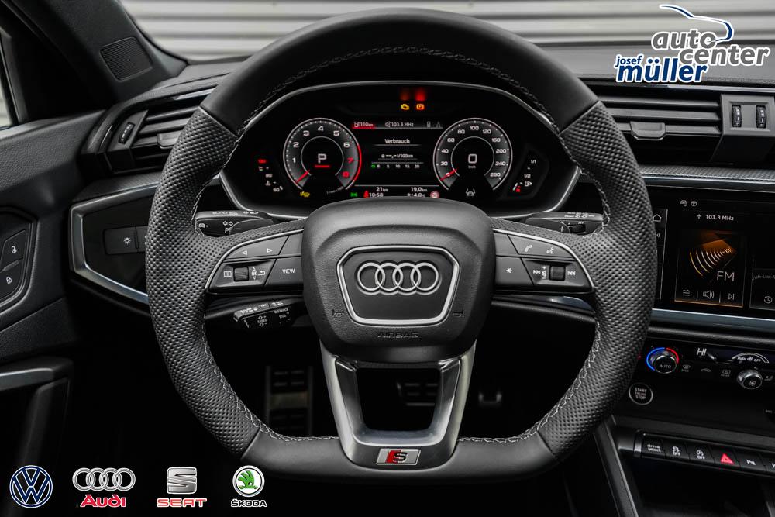
Task: Click the lane assist car icon below the speedometer
Action: [470, 191]
